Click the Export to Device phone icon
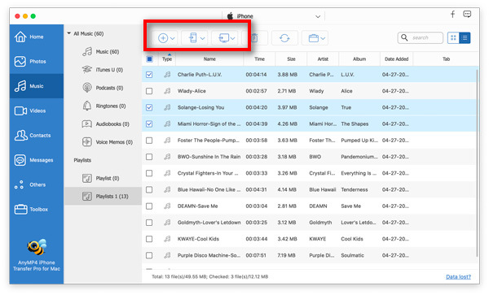The width and height of the screenshot is (489, 295). [193, 38]
